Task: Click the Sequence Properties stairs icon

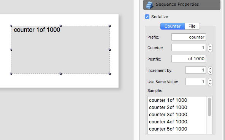Action: point(149,5)
